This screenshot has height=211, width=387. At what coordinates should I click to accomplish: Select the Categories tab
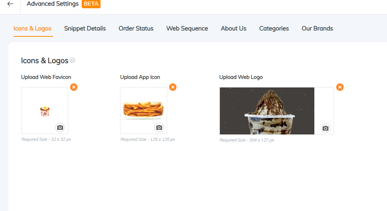(x=274, y=29)
